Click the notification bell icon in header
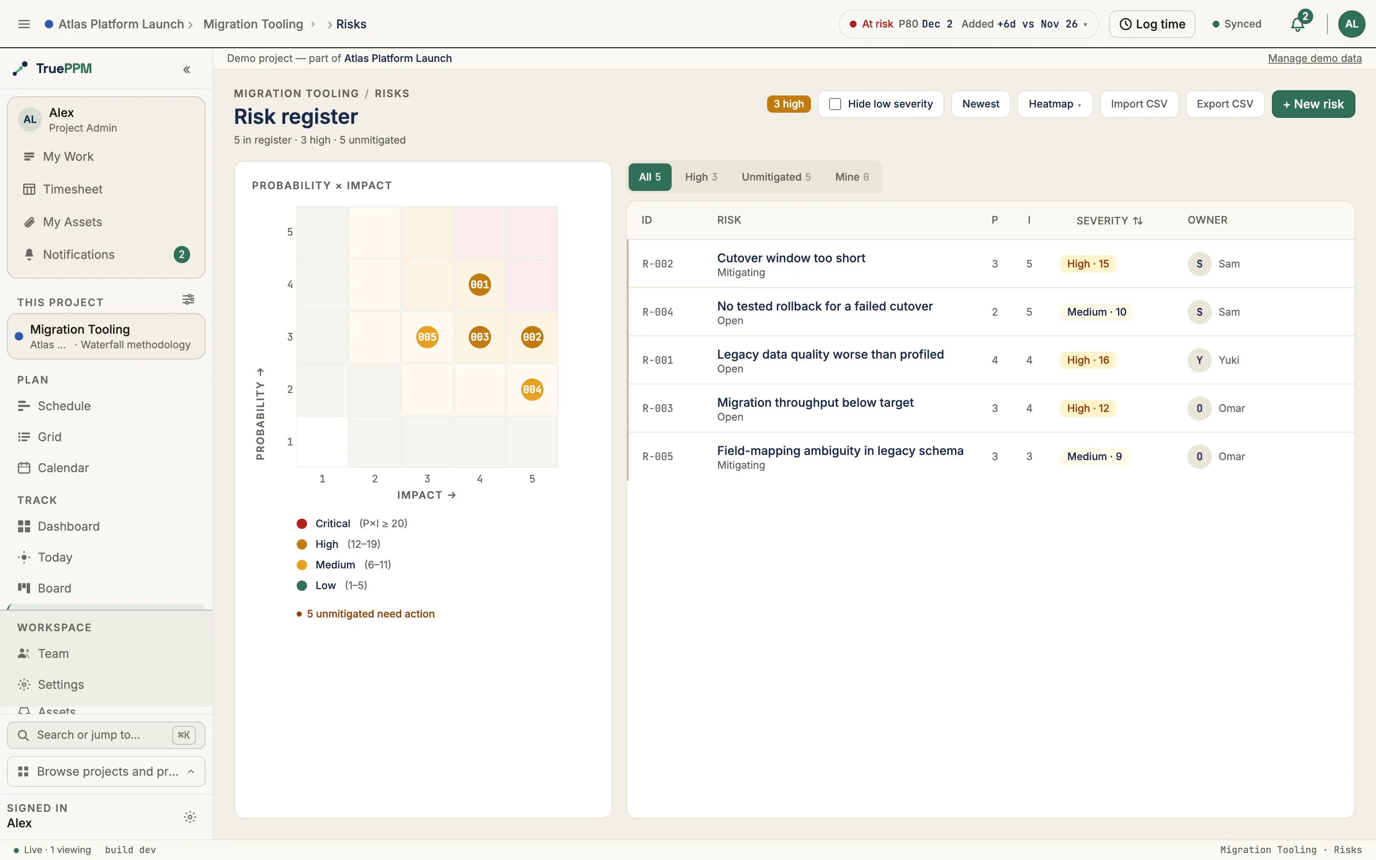Image resolution: width=1376 pixels, height=860 pixels. (x=1297, y=25)
